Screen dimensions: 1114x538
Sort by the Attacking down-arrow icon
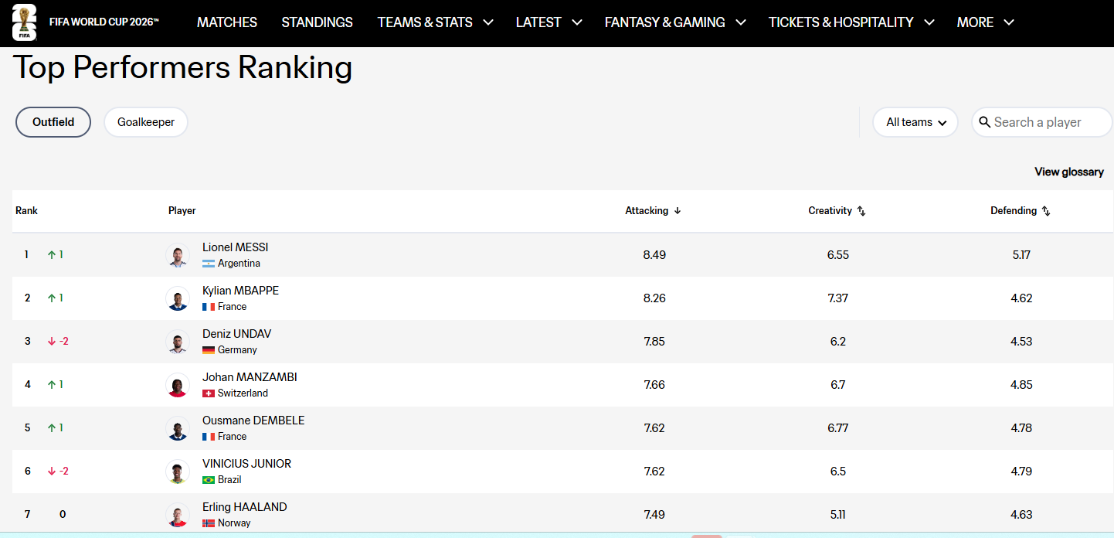coord(678,211)
